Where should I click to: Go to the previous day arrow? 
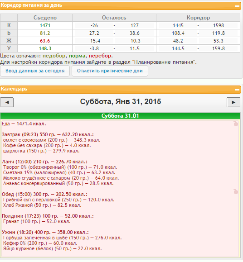coord(7,102)
